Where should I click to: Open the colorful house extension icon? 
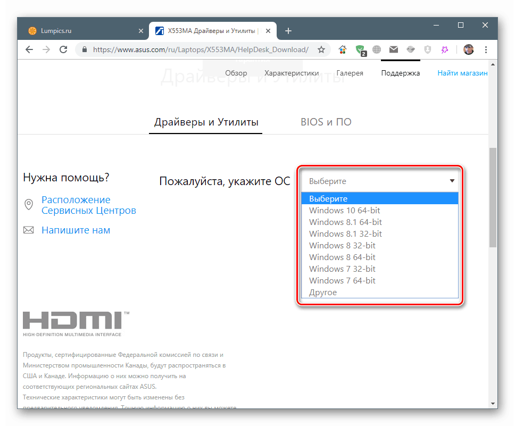point(342,49)
